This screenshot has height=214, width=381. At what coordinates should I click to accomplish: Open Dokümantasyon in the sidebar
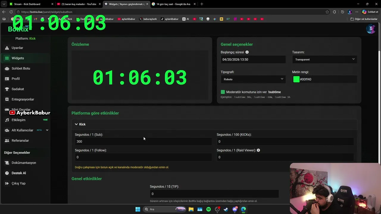click(25, 163)
